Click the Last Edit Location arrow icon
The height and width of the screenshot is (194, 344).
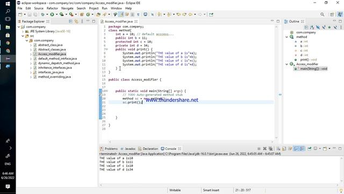tap(178, 15)
